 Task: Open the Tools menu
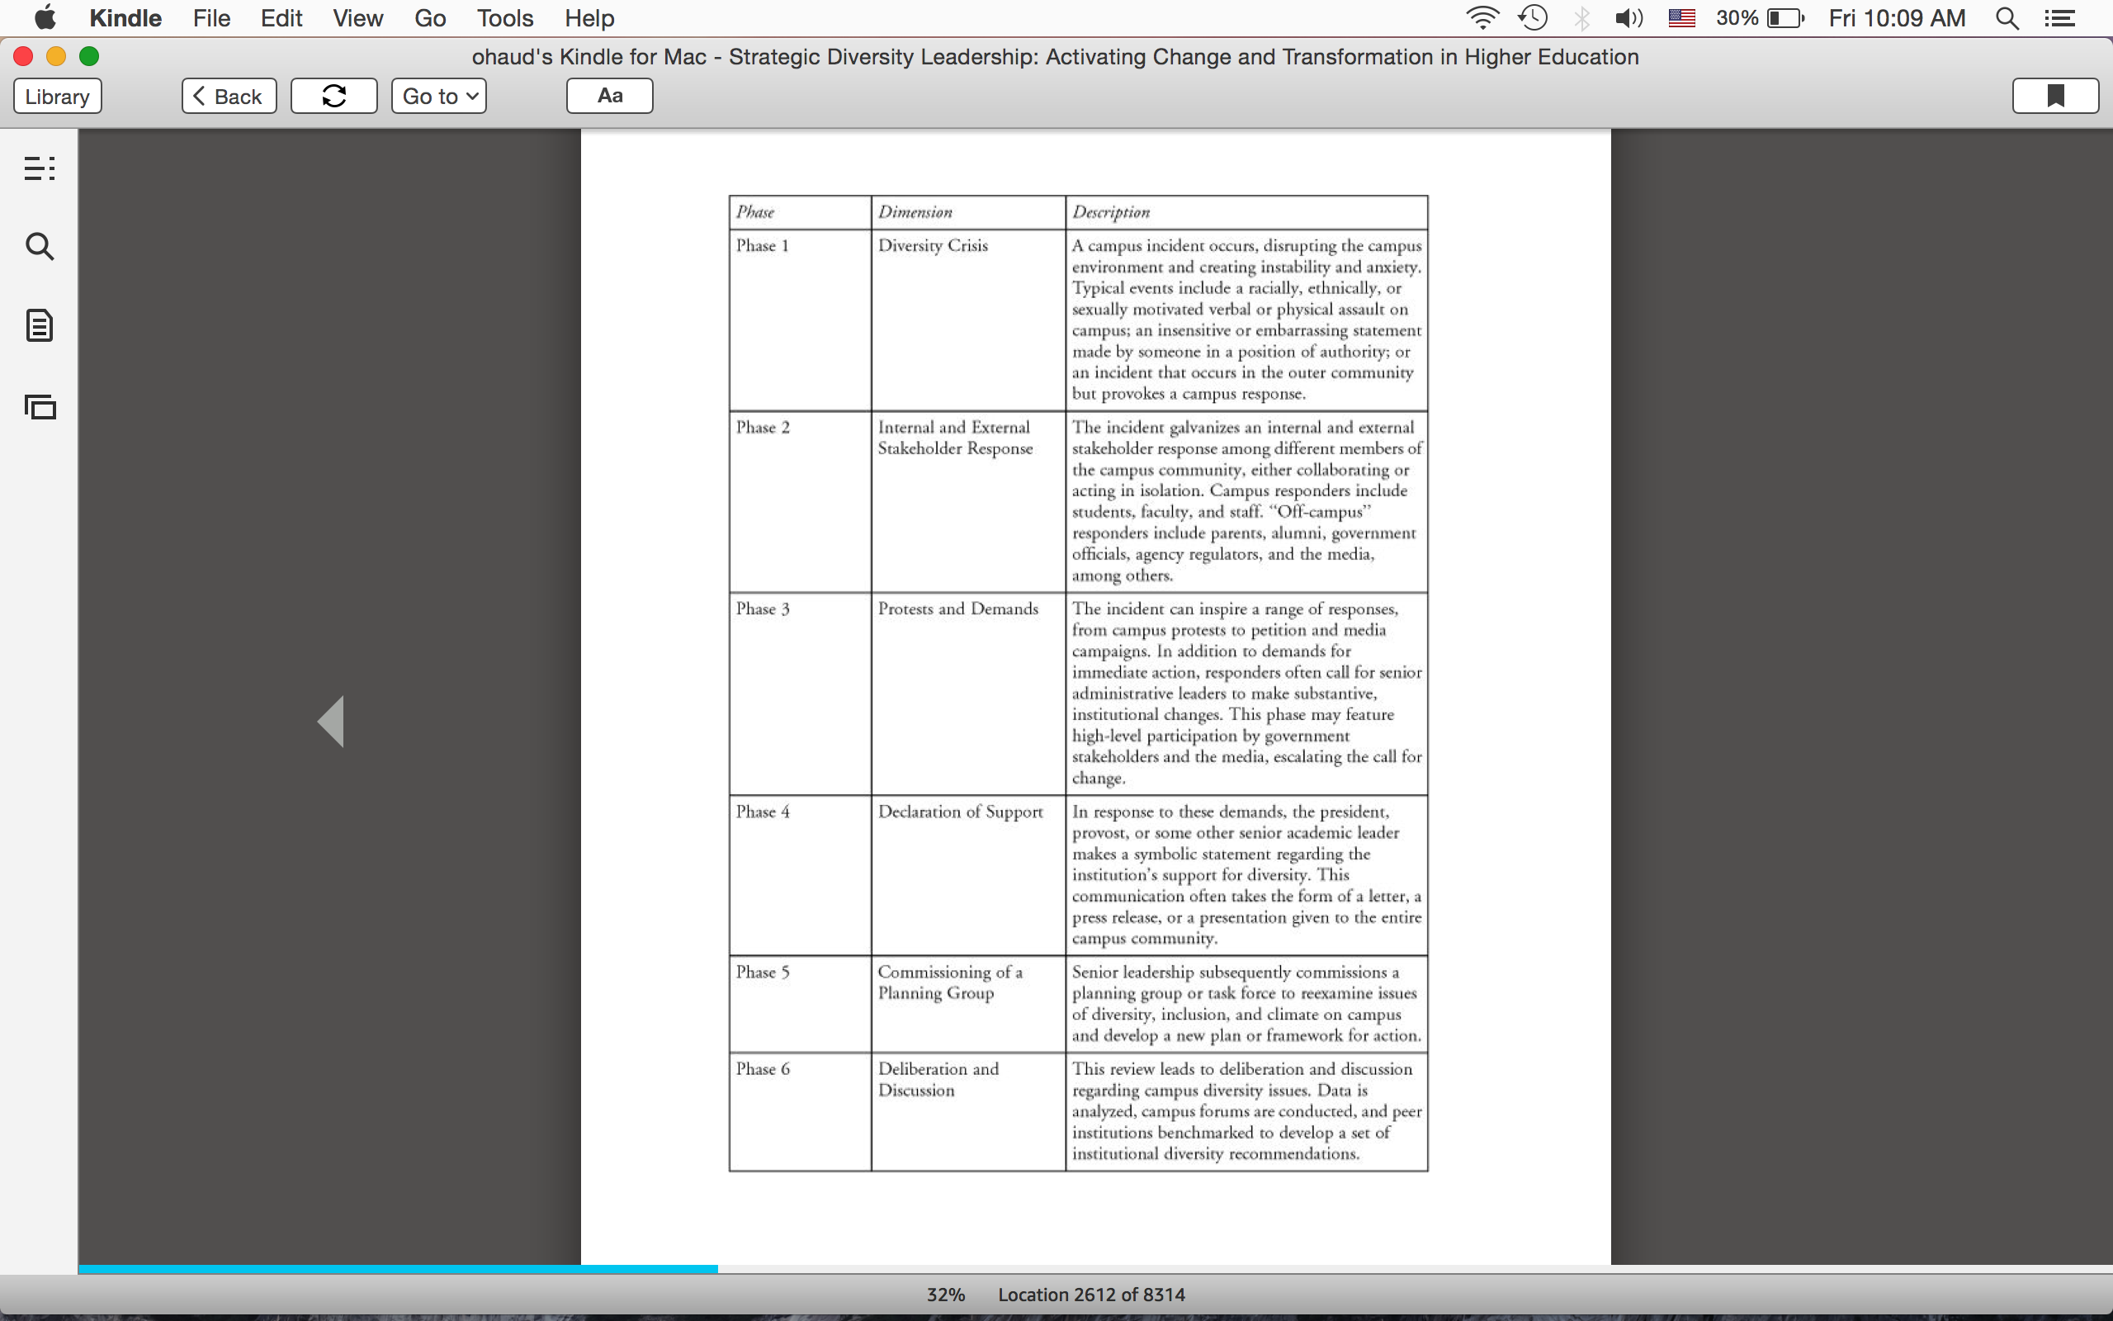click(x=504, y=18)
